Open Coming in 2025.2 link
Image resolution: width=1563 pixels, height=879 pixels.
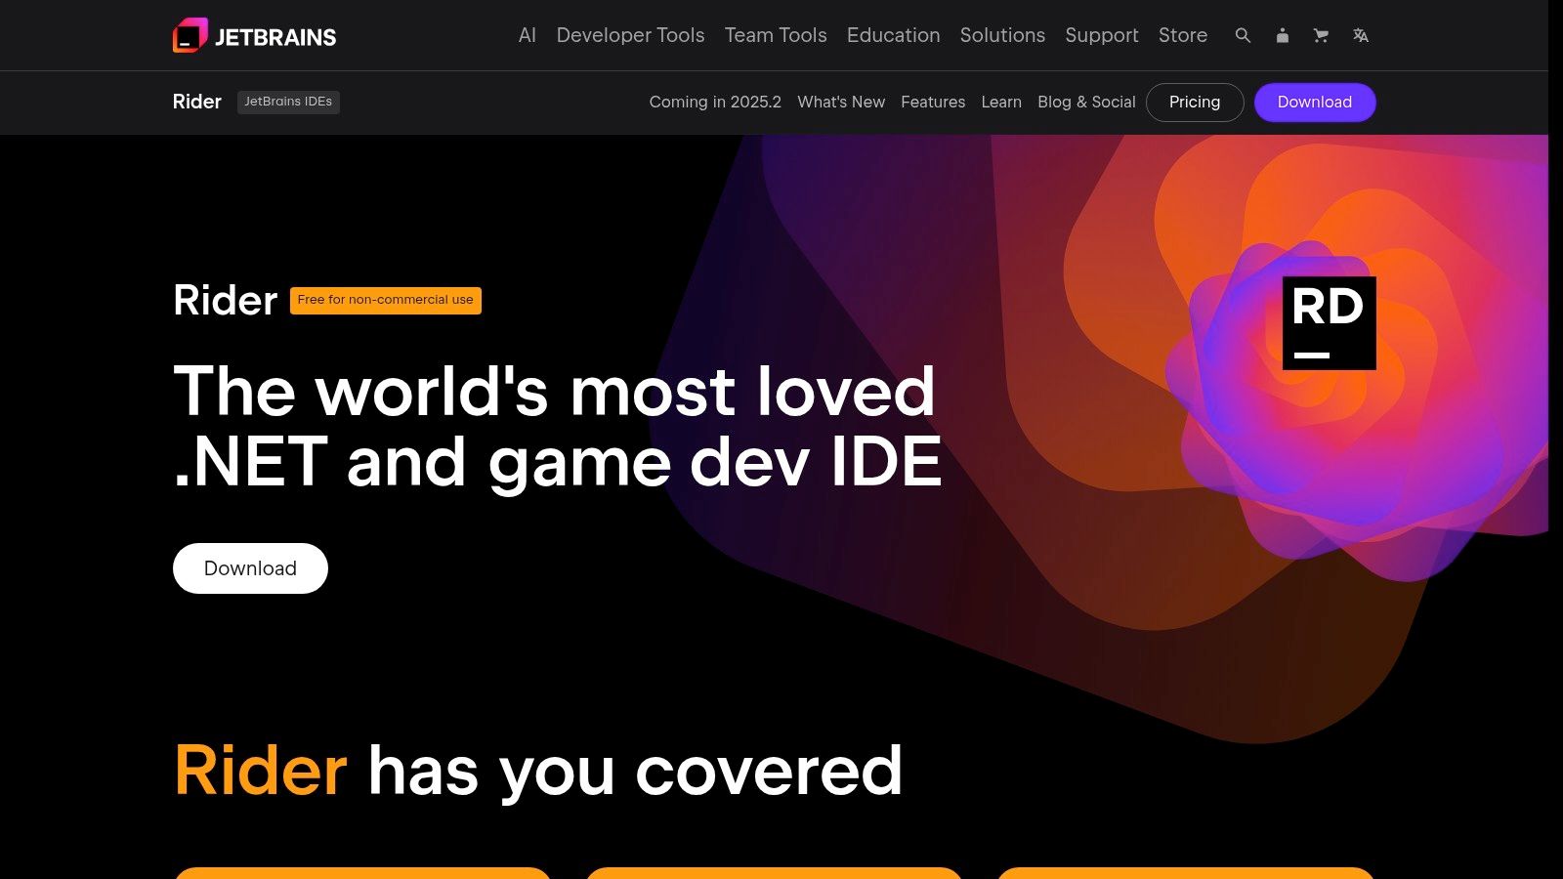pos(715,102)
